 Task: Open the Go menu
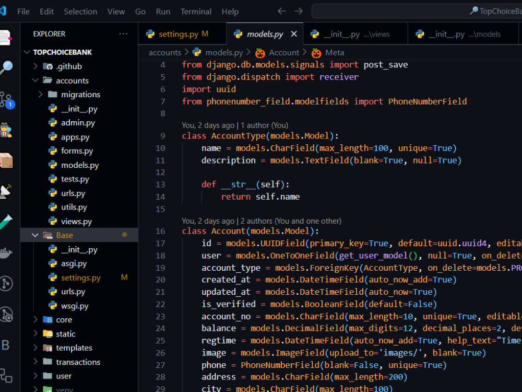[x=140, y=11]
